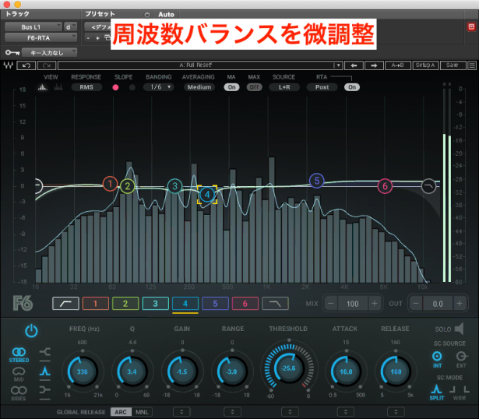Click the stepper below the GAIN knob
This screenshot has height=419, width=479.
pyautogui.click(x=181, y=412)
